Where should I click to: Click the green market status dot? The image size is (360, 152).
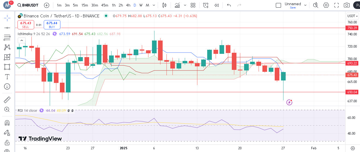click(106, 16)
